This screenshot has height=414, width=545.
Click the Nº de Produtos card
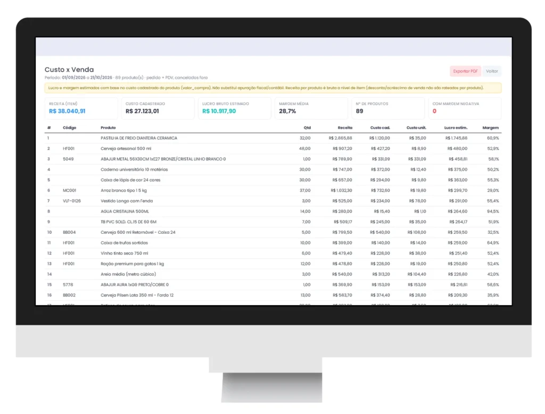(x=388, y=108)
